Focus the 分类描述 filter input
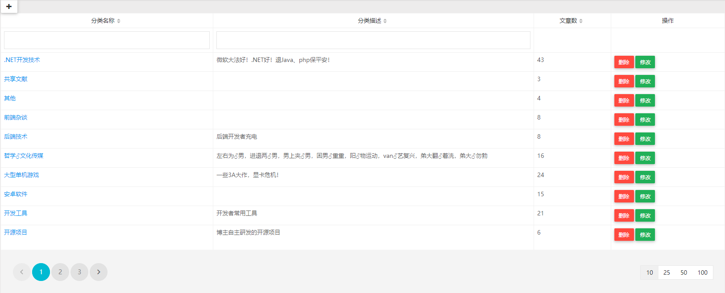This screenshot has height=293, width=725. click(x=373, y=40)
